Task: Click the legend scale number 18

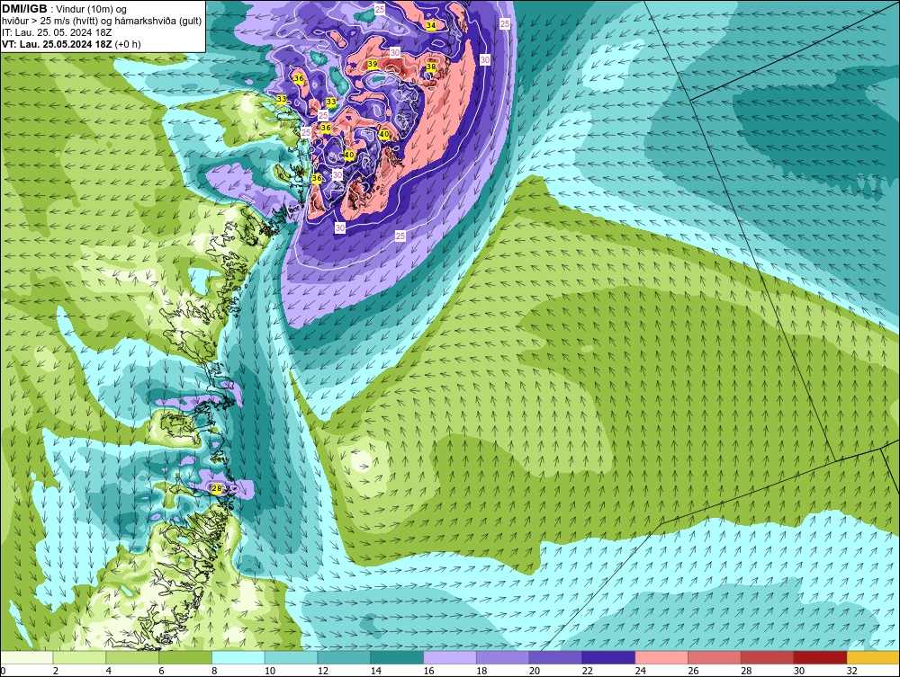Action: (x=481, y=671)
